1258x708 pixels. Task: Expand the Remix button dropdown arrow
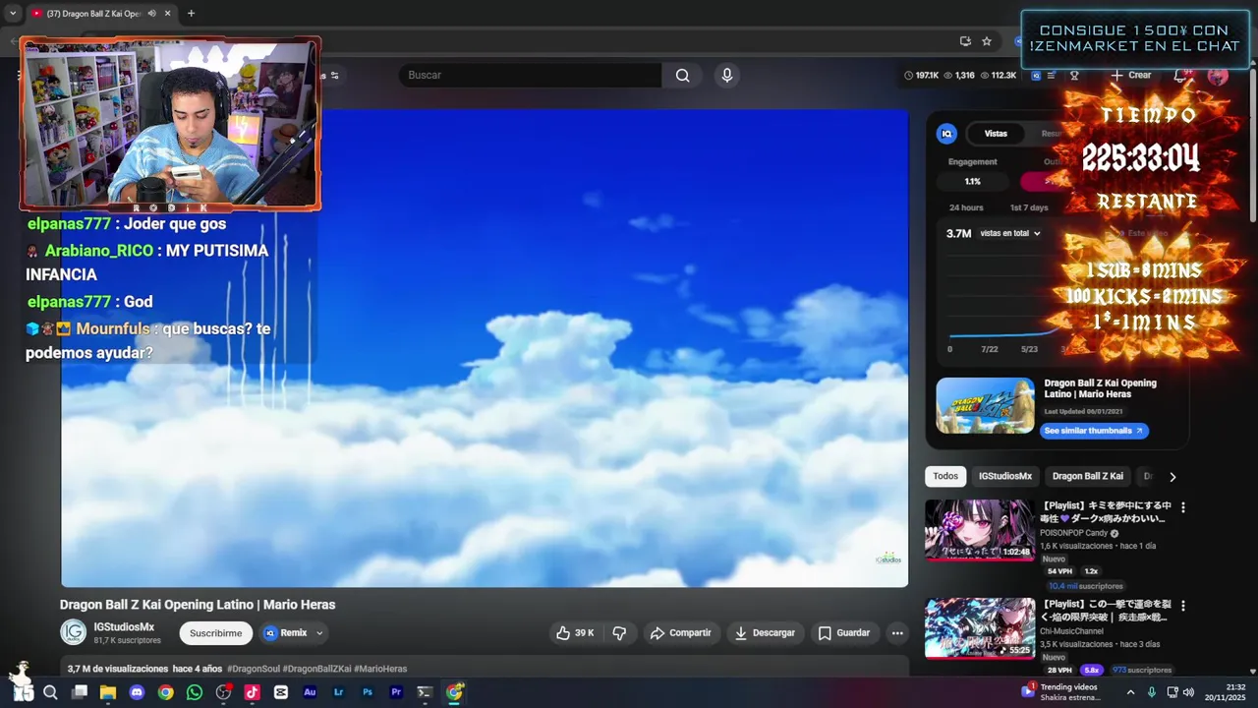pos(319,633)
